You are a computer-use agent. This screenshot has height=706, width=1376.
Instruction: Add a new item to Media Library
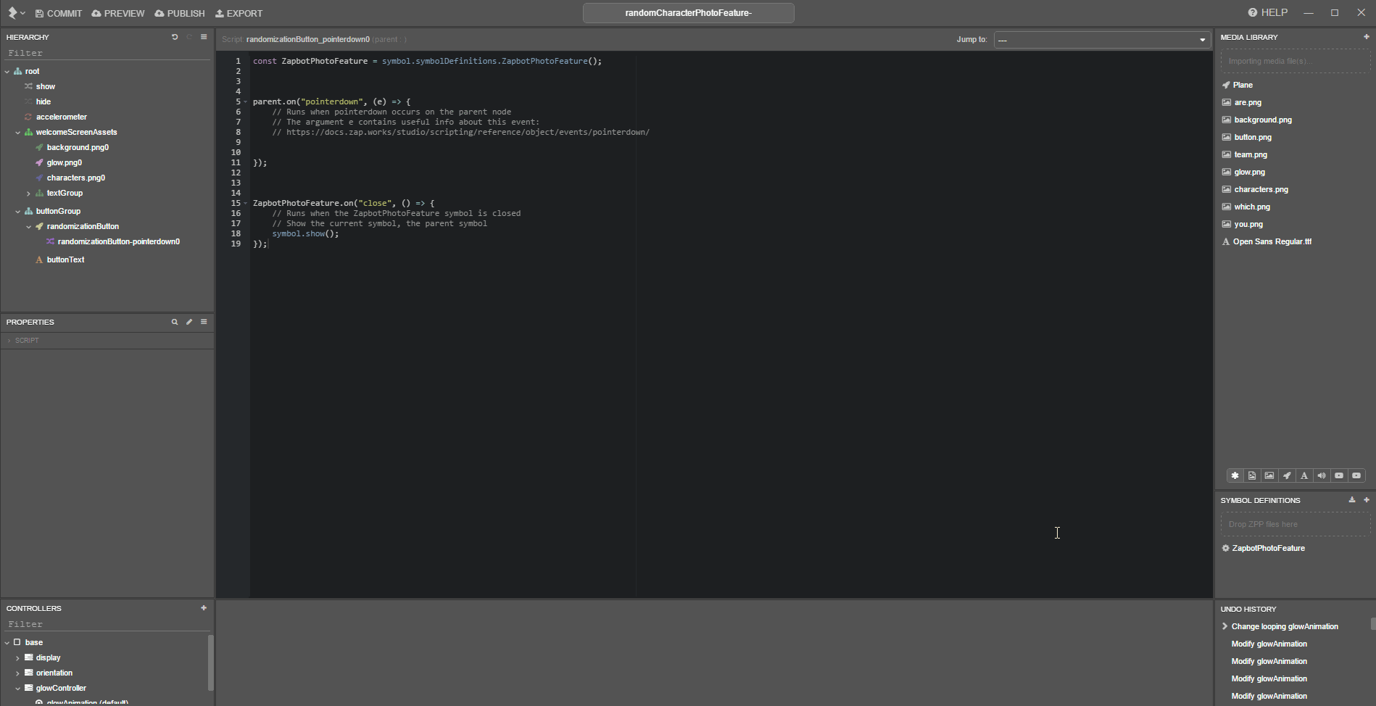pos(1367,37)
